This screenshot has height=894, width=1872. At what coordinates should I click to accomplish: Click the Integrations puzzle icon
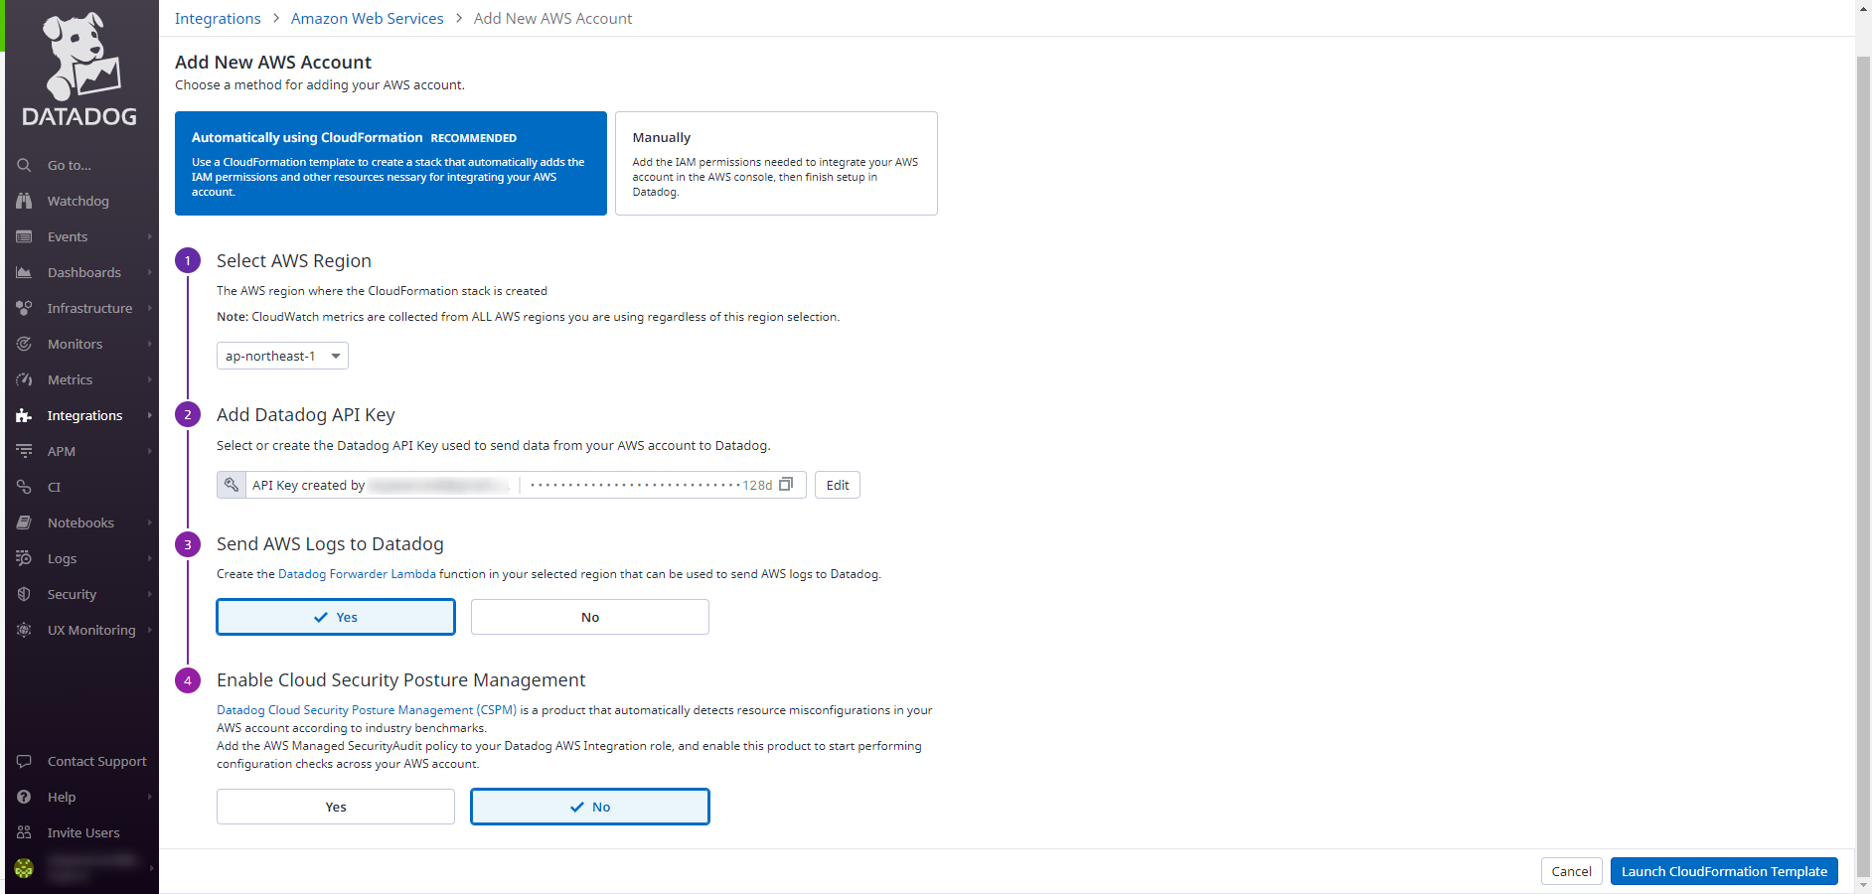pos(24,415)
